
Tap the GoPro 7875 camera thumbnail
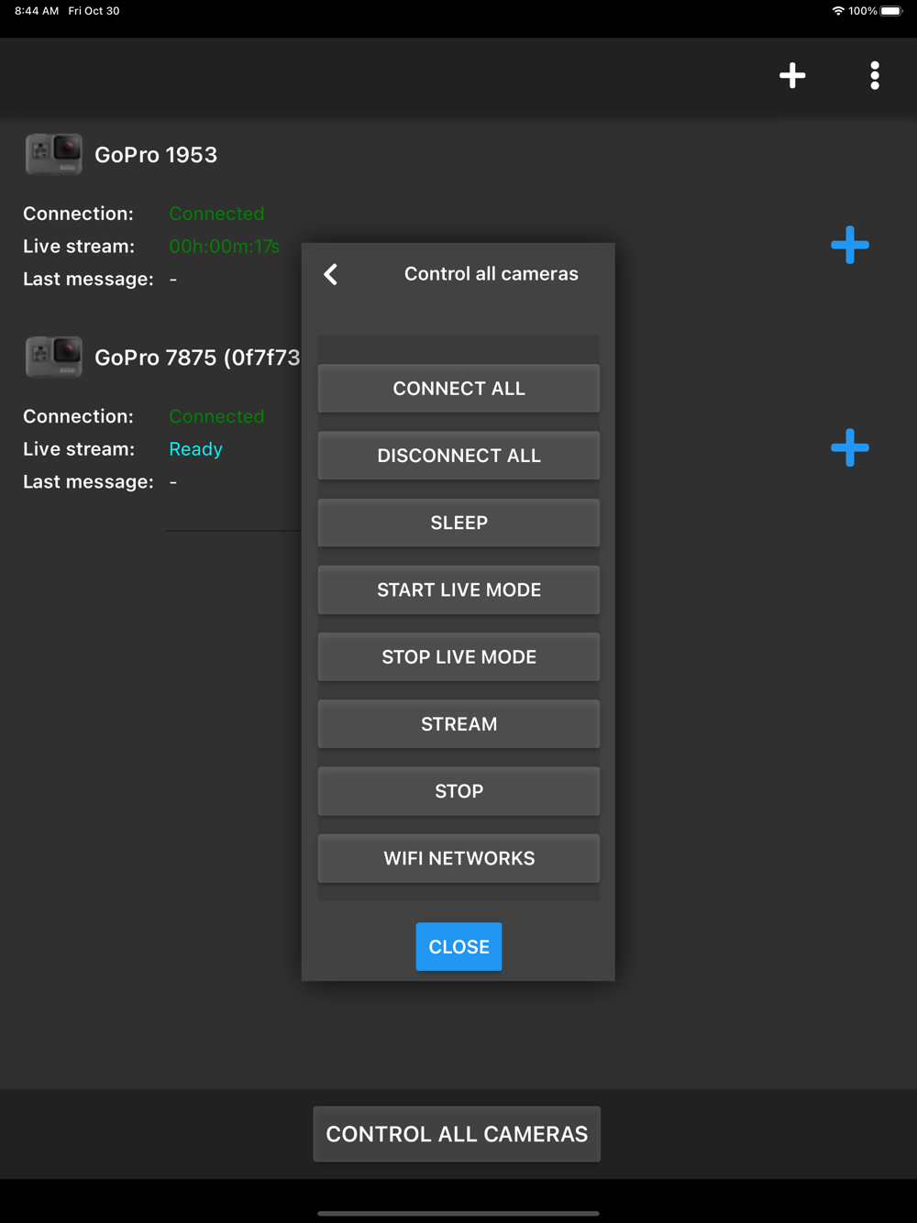(x=54, y=357)
